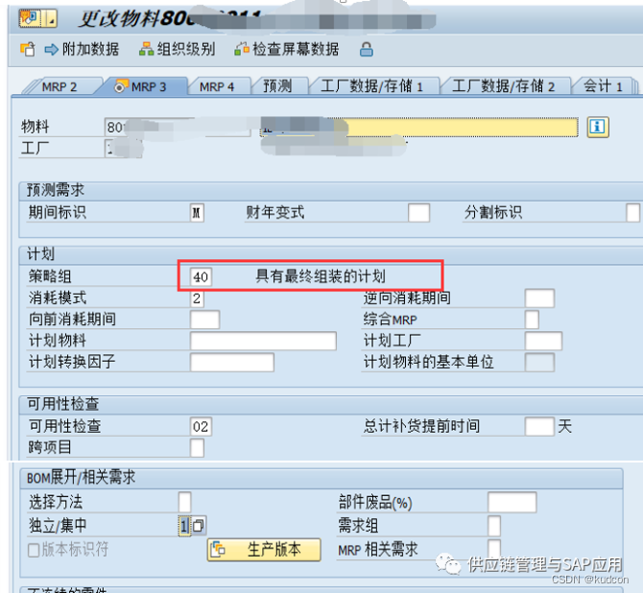Click the 独立/集中 individual/collective field
Viewport: 643px width, 593px height.
click(184, 526)
